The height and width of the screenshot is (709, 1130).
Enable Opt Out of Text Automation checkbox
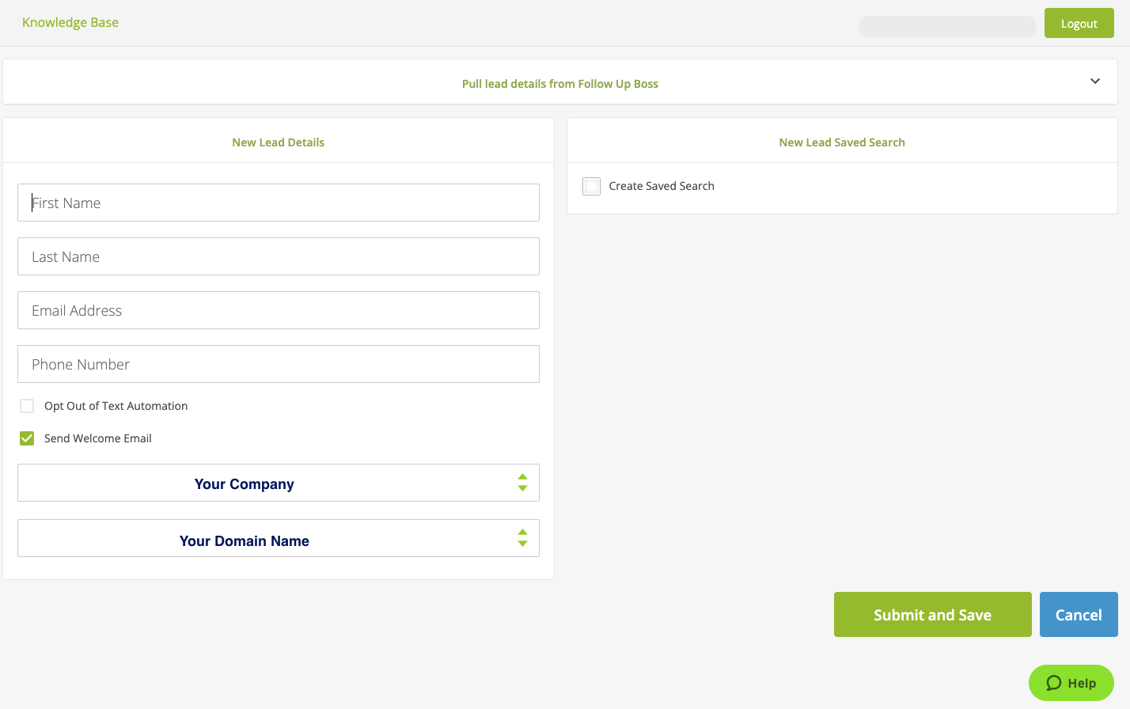tap(27, 406)
